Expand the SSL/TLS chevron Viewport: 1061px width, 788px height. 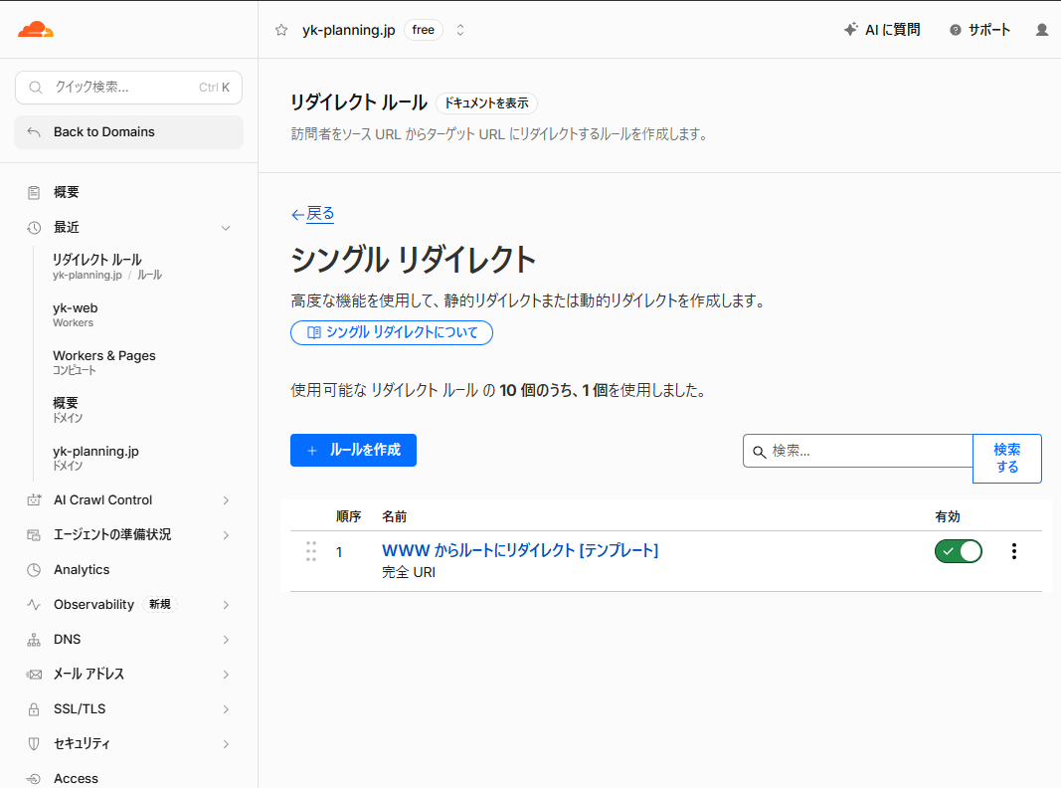click(x=226, y=709)
